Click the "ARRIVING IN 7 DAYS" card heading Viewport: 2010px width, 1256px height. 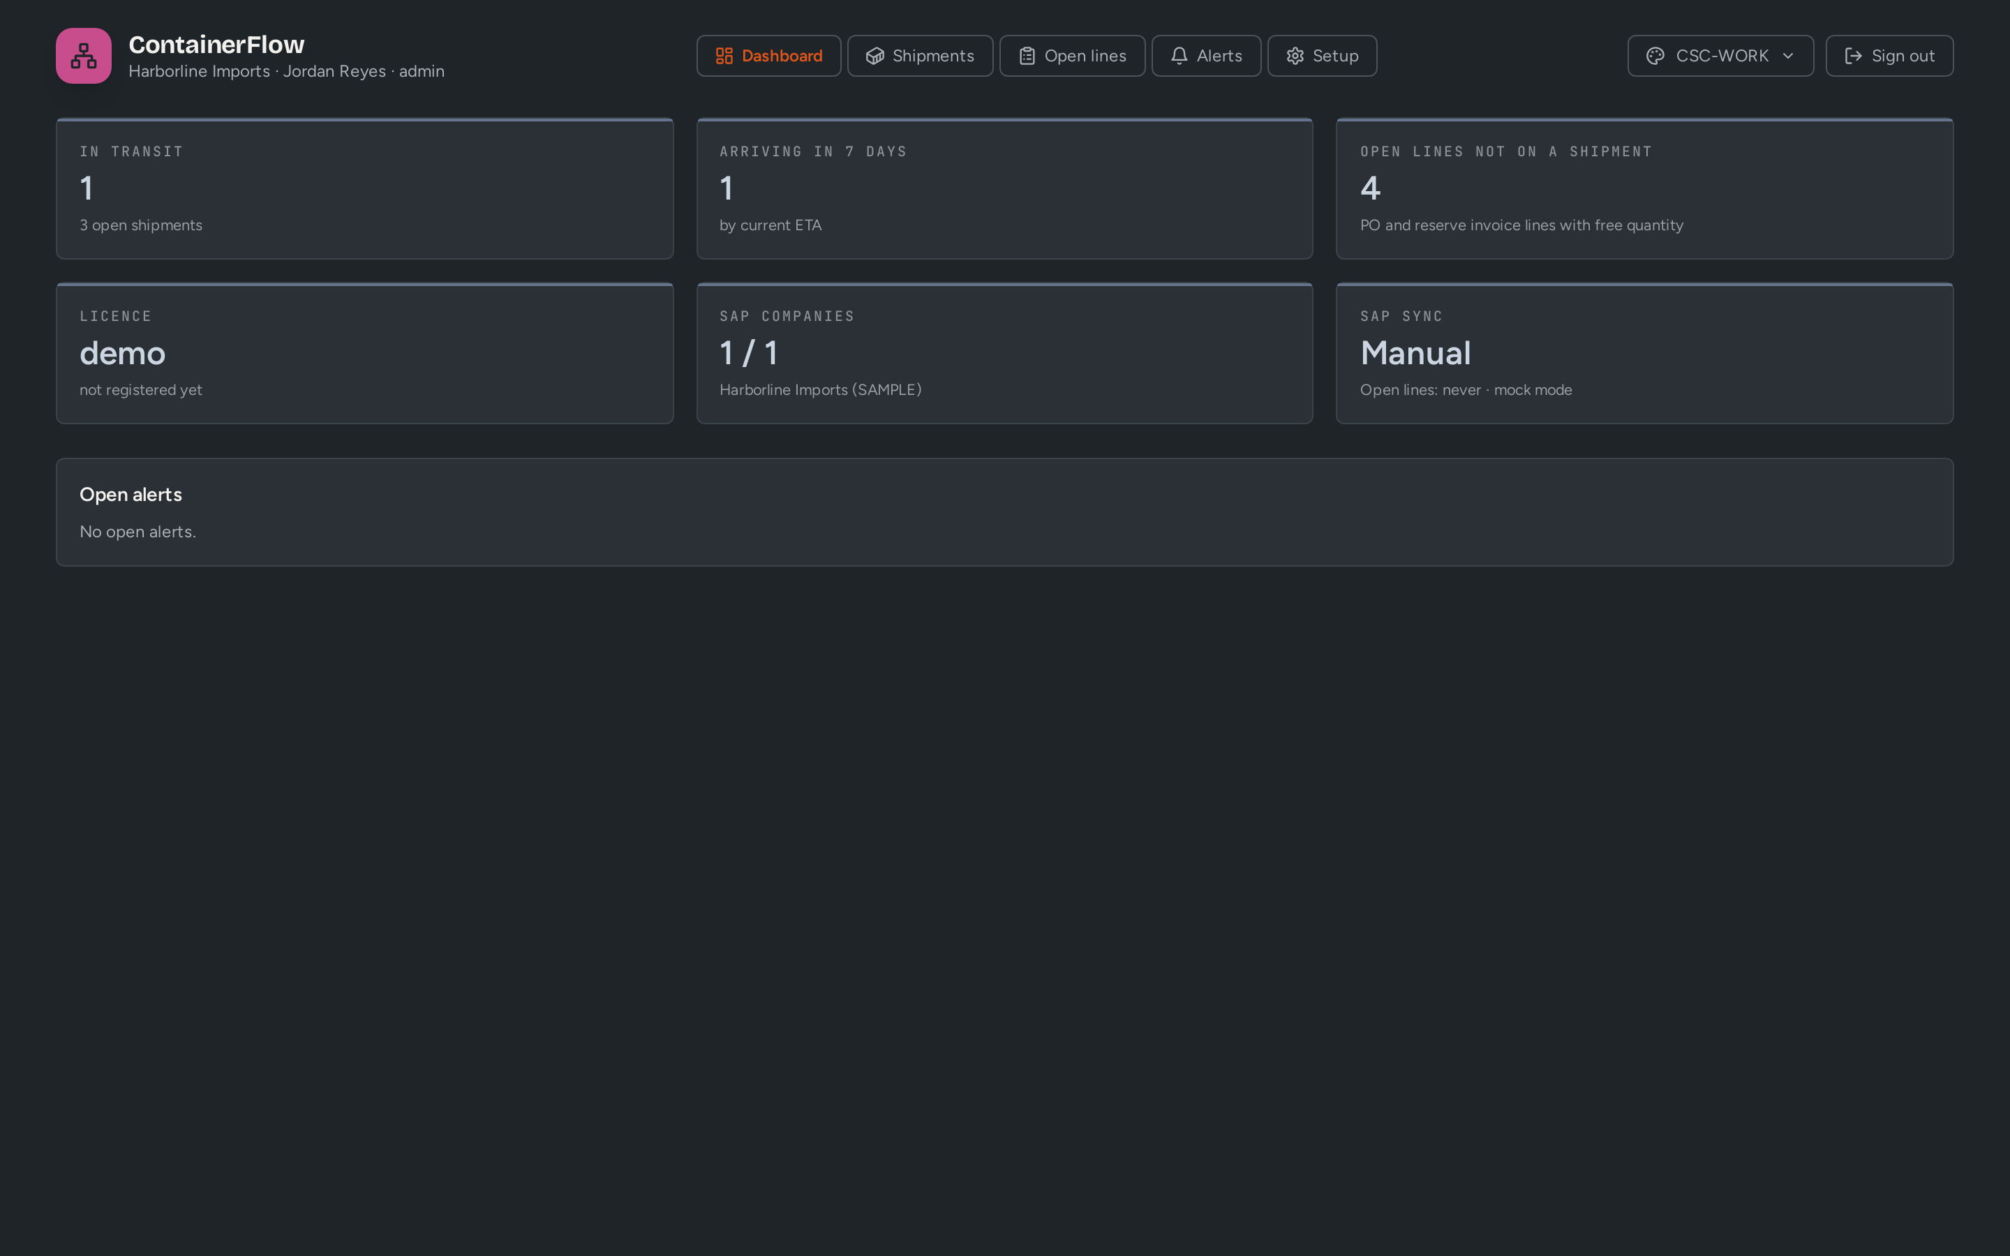(813, 151)
